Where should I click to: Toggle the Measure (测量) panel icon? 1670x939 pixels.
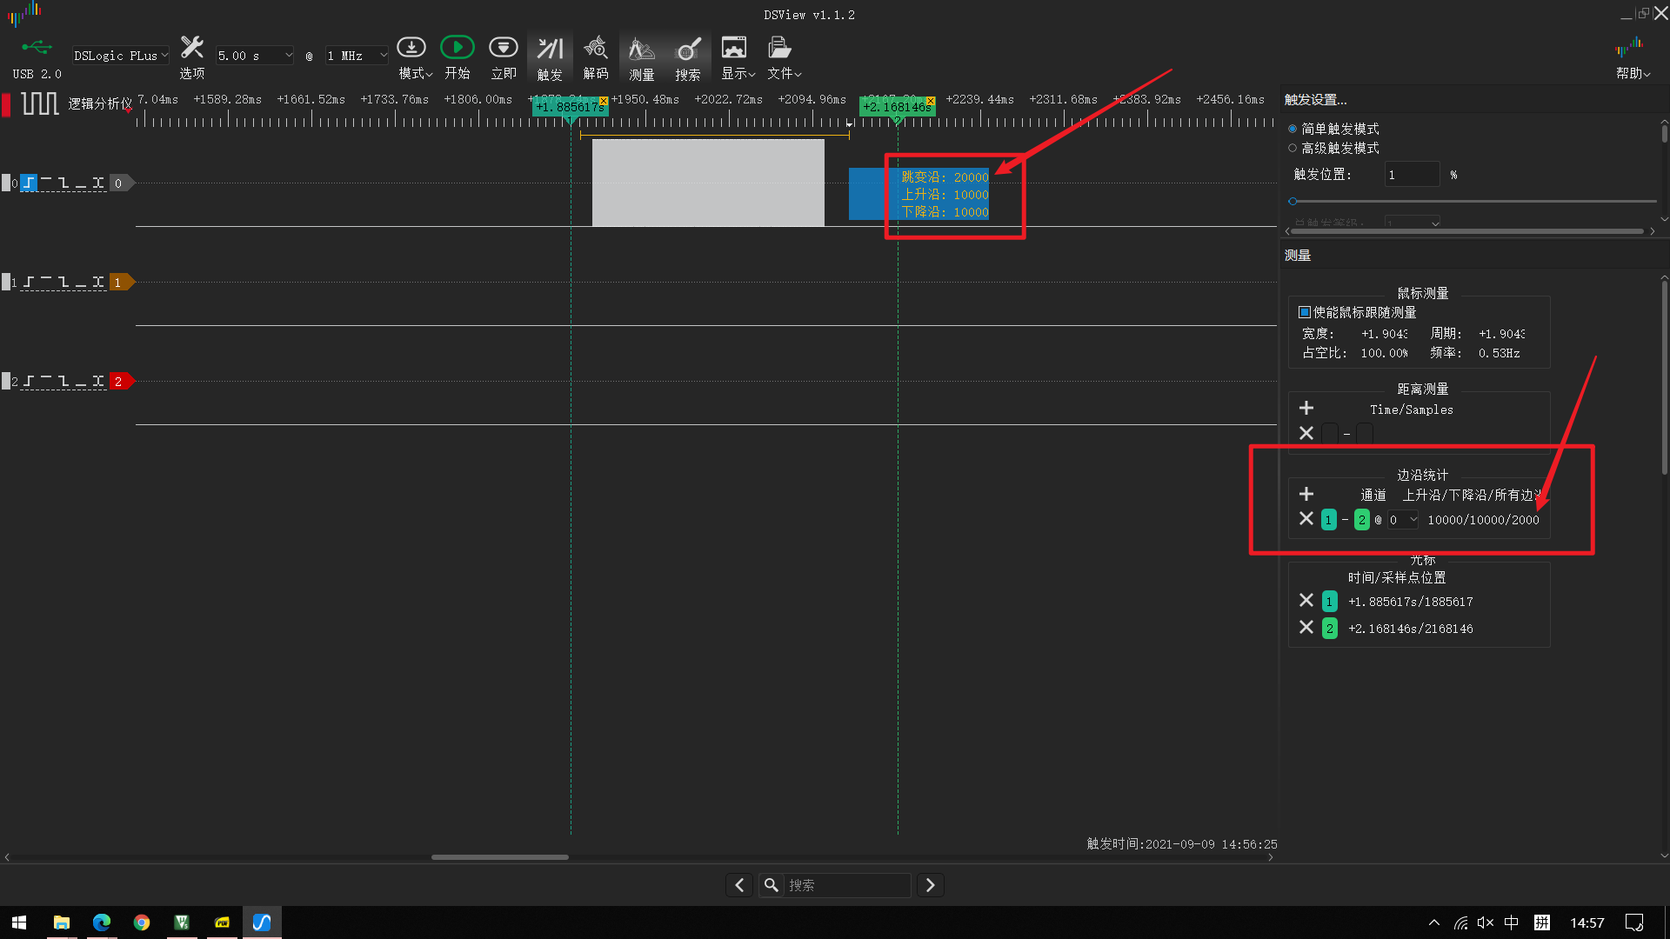(x=642, y=50)
